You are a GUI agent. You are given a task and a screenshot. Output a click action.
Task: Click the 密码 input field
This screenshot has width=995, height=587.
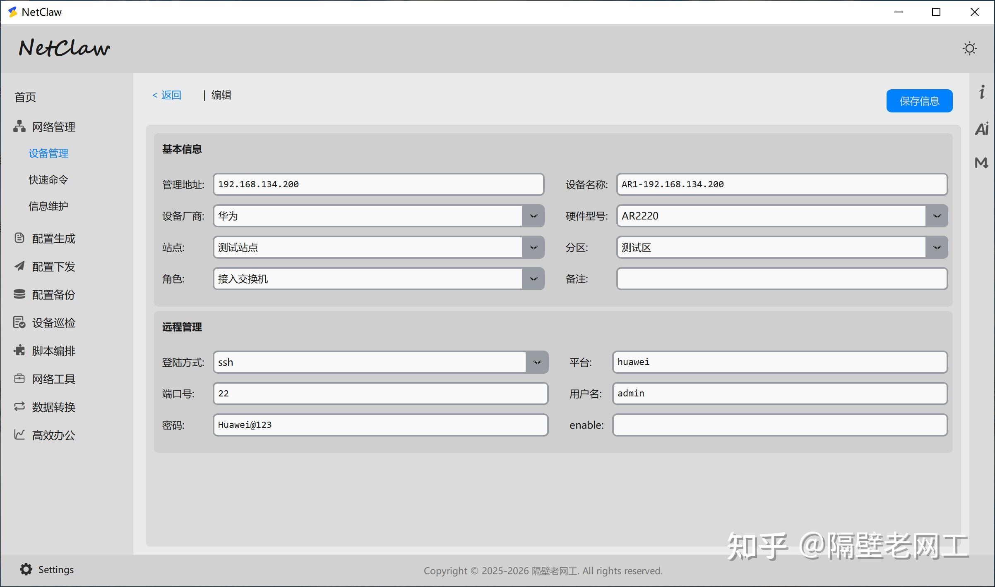click(x=381, y=425)
